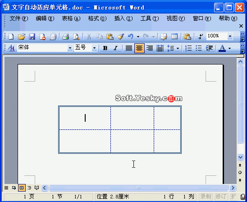Switch to the Print Layout view button
The image size is (247, 202).
(x=22, y=188)
